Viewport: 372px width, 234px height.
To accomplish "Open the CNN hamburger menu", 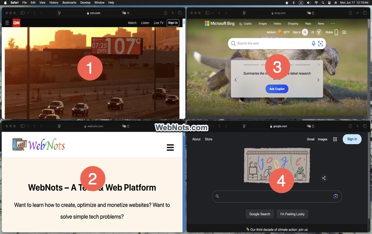I will (7, 23).
